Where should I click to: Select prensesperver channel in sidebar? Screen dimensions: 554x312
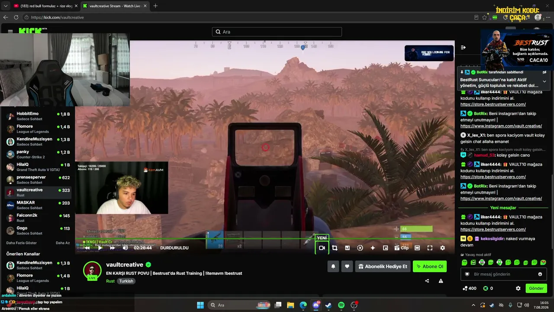point(38,180)
